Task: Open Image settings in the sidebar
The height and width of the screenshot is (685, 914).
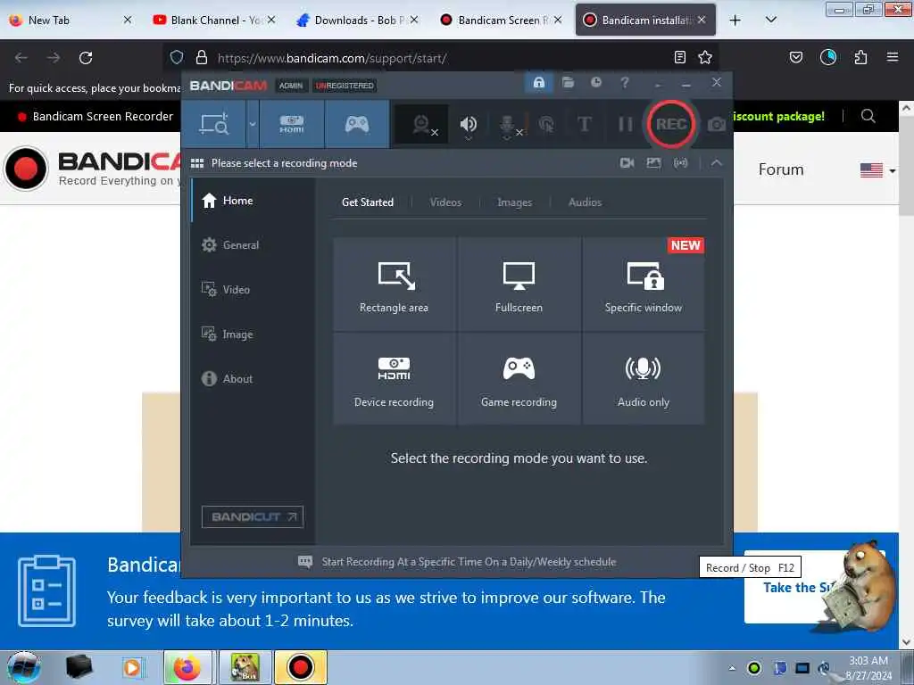Action: [253, 334]
